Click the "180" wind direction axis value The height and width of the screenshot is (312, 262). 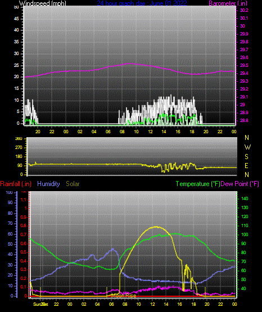point(19,157)
